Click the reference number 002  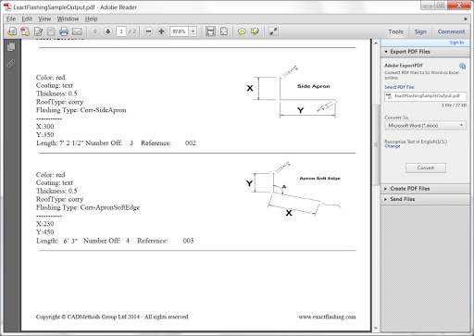tap(191, 143)
